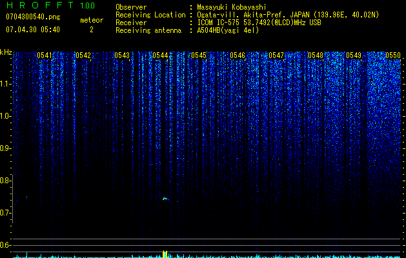The height and width of the screenshot is (258, 406).
Task: Click the 0.9 kHz axis label
Action: pos(5,148)
